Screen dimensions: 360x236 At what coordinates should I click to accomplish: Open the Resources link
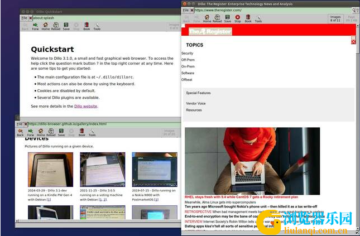pyautogui.click(x=194, y=110)
